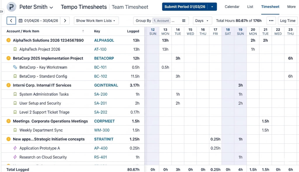Image resolution: width=299 pixels, height=172 pixels.
Task: Open the calendar date picker icon
Action: point(21,21)
